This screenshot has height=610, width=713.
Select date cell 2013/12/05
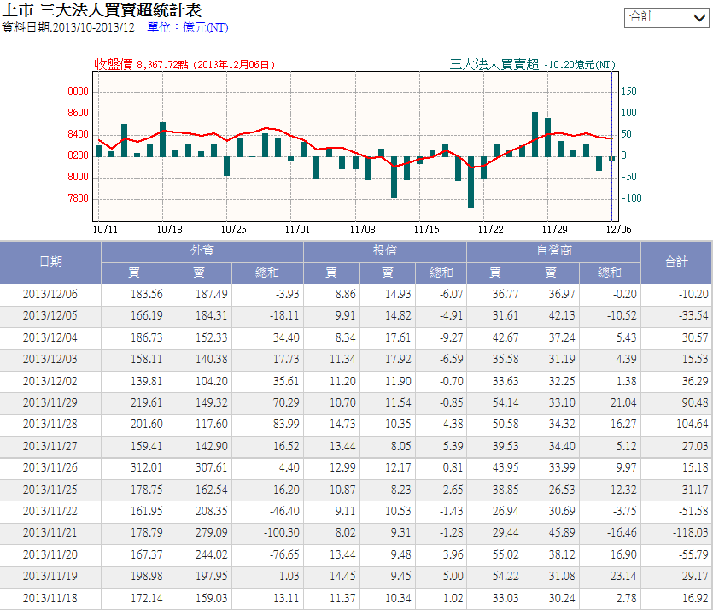tap(50, 316)
